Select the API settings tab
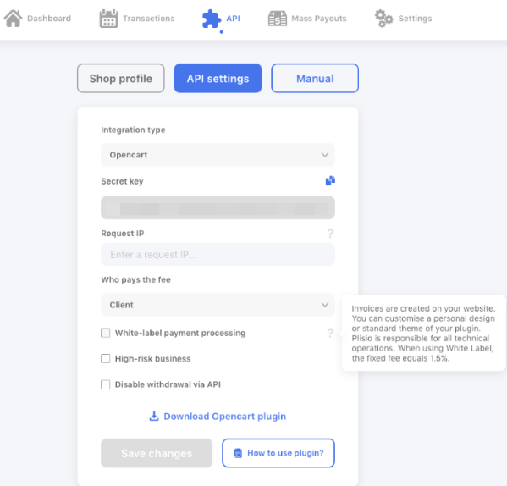 pos(218,78)
